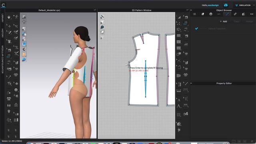Screen dimensions: 256x144
Task: Click the CLO logo in the top-left corner
Action: (x=3, y=5)
